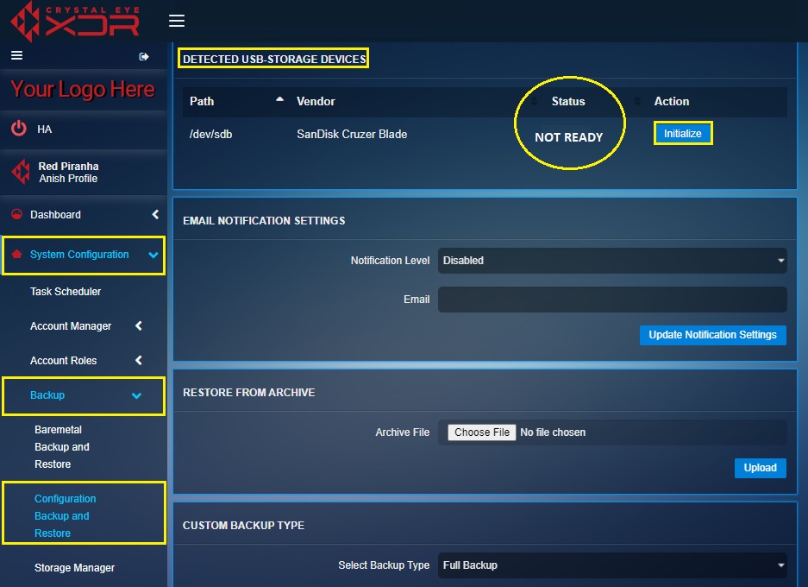Click the Crystal Eye XDR logo
808x587 pixels.
pos(75,21)
